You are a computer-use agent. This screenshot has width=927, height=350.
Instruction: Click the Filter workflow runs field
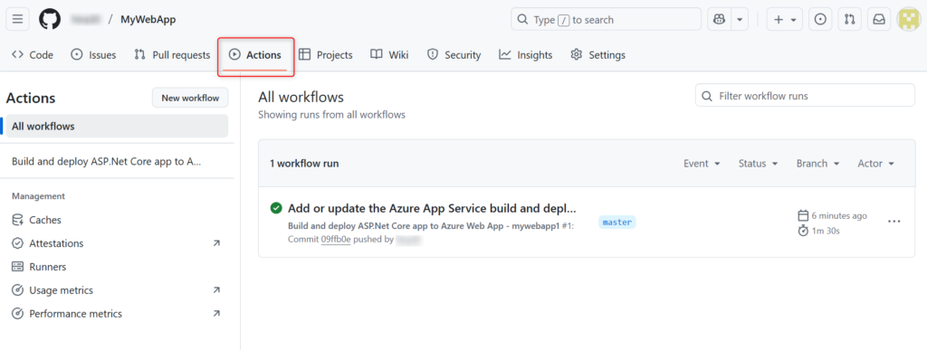805,96
